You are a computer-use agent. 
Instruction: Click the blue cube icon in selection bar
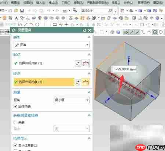[x=118, y=32]
